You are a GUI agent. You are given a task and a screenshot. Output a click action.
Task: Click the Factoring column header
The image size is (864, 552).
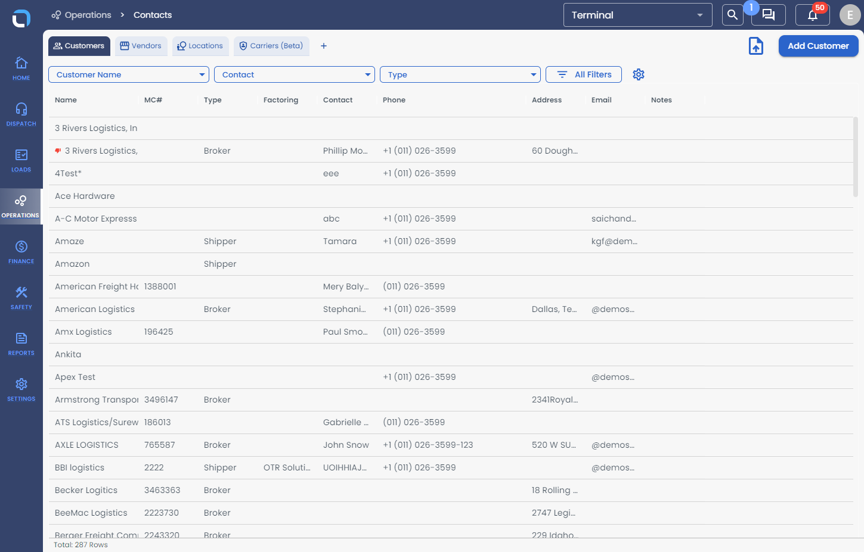pos(281,100)
